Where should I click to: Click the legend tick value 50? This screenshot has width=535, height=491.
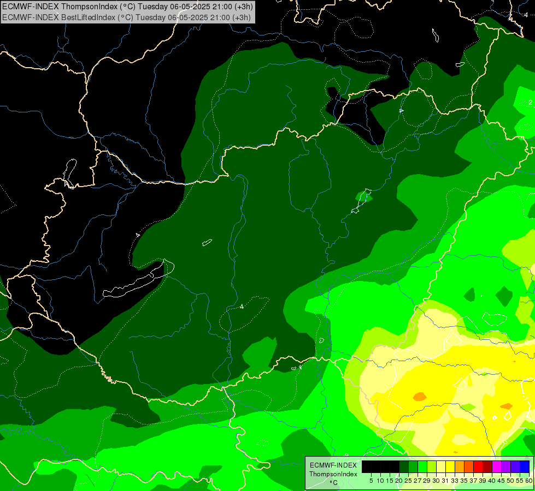coord(510,481)
